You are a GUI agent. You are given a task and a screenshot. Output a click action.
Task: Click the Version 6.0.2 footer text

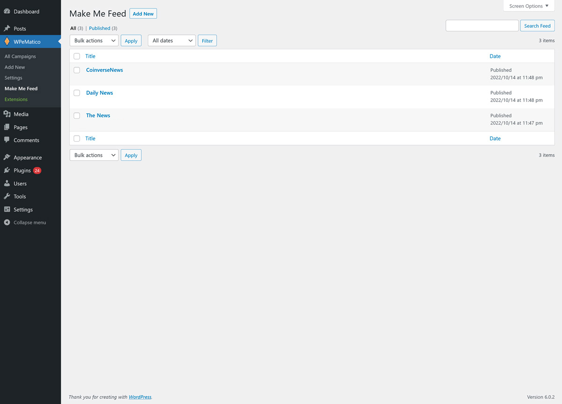click(541, 397)
